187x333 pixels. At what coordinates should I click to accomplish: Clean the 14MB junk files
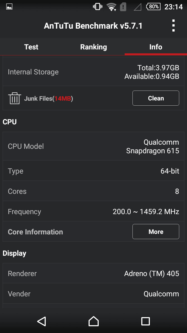click(156, 98)
